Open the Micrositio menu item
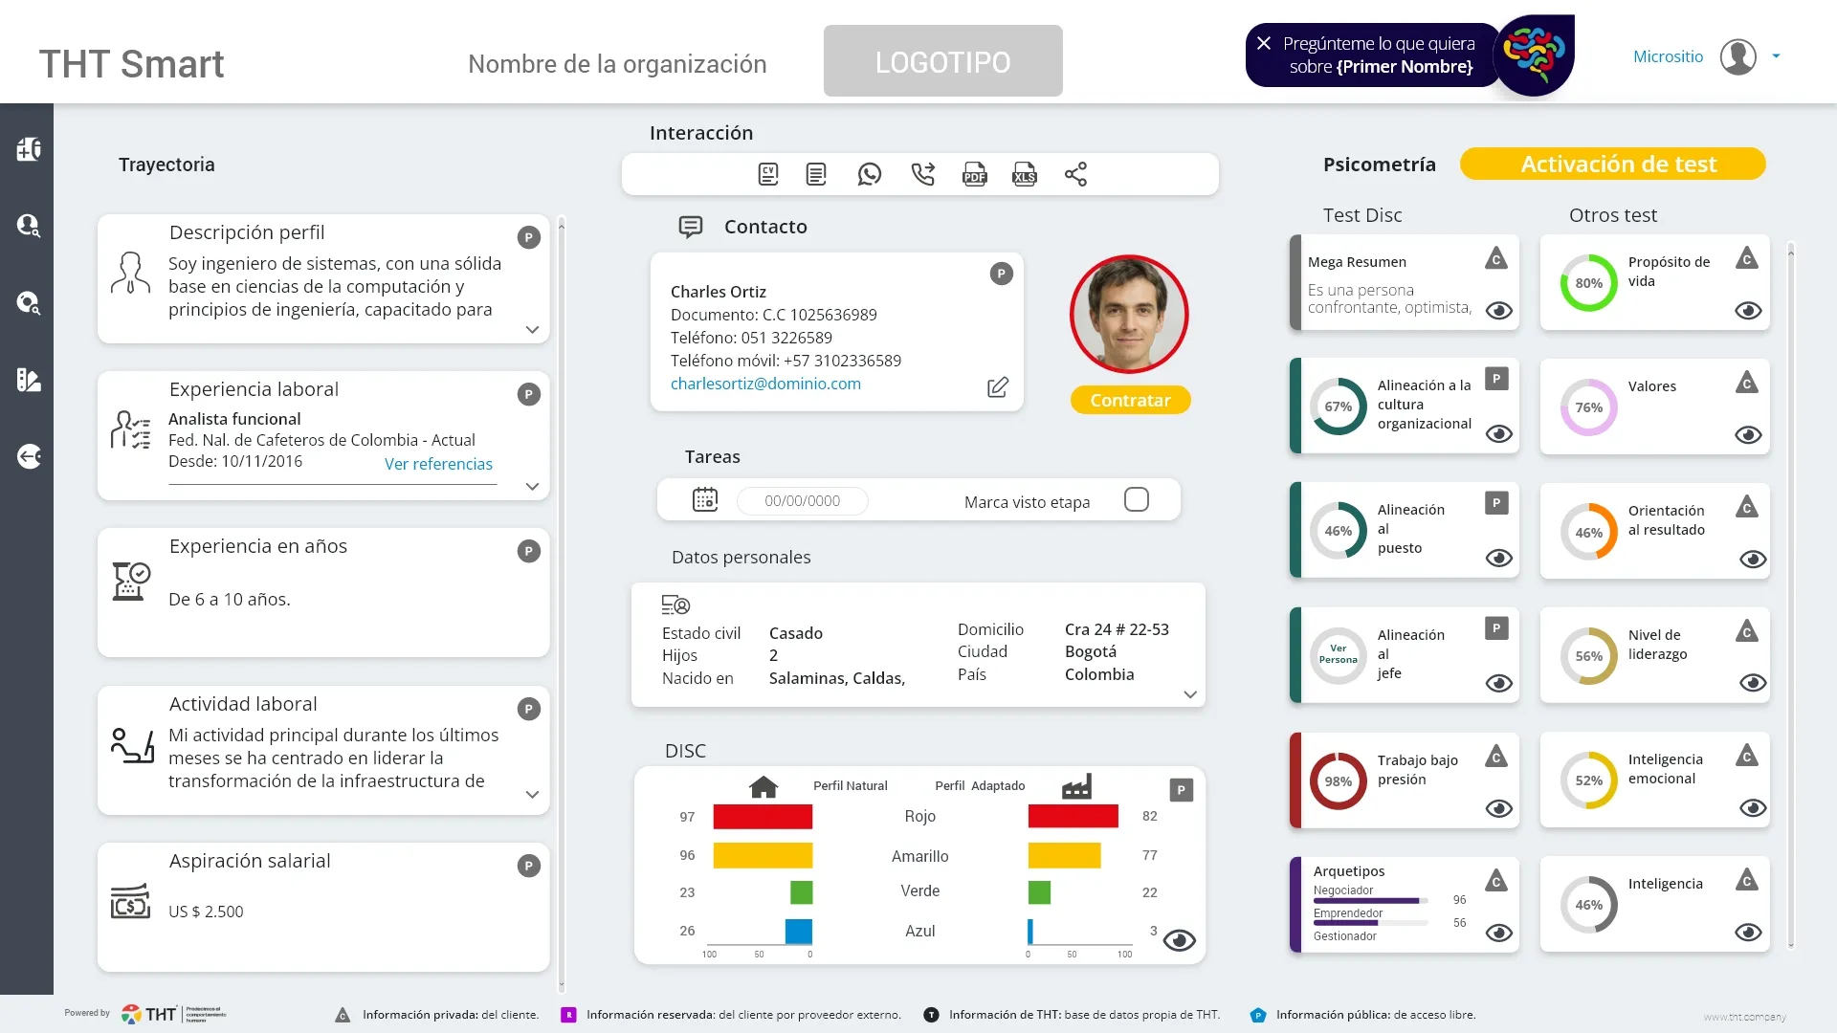The image size is (1837, 1033). tap(1668, 56)
